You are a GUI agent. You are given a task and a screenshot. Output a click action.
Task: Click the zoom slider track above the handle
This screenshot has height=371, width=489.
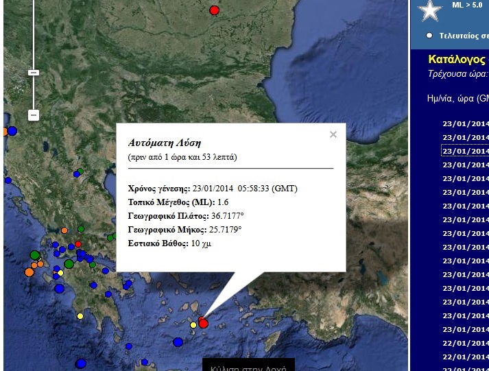pos(34,34)
